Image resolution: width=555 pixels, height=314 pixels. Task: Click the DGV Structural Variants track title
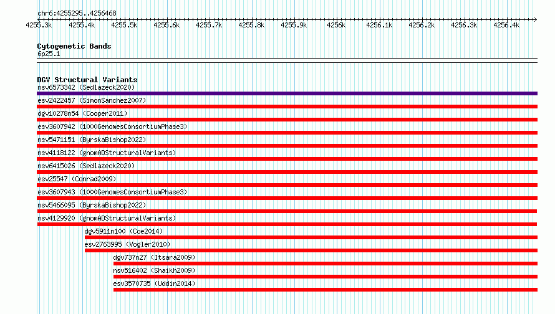[87, 80]
